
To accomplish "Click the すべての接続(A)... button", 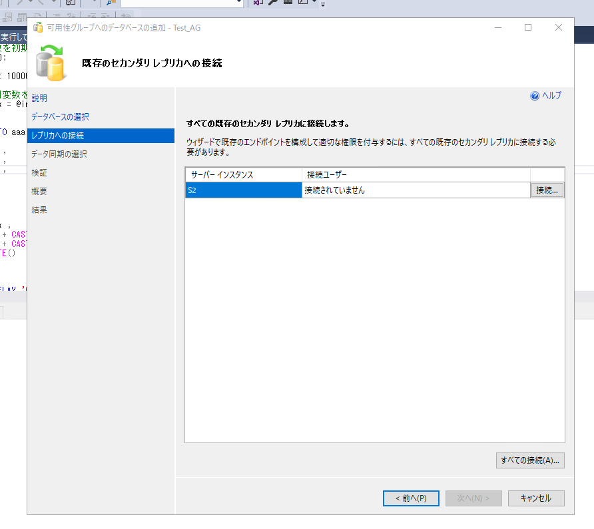I will 530,460.
